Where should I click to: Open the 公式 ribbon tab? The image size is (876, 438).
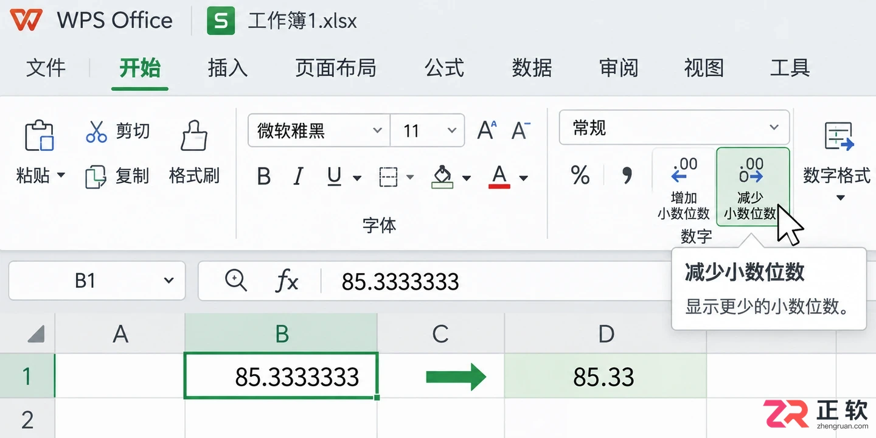point(444,68)
